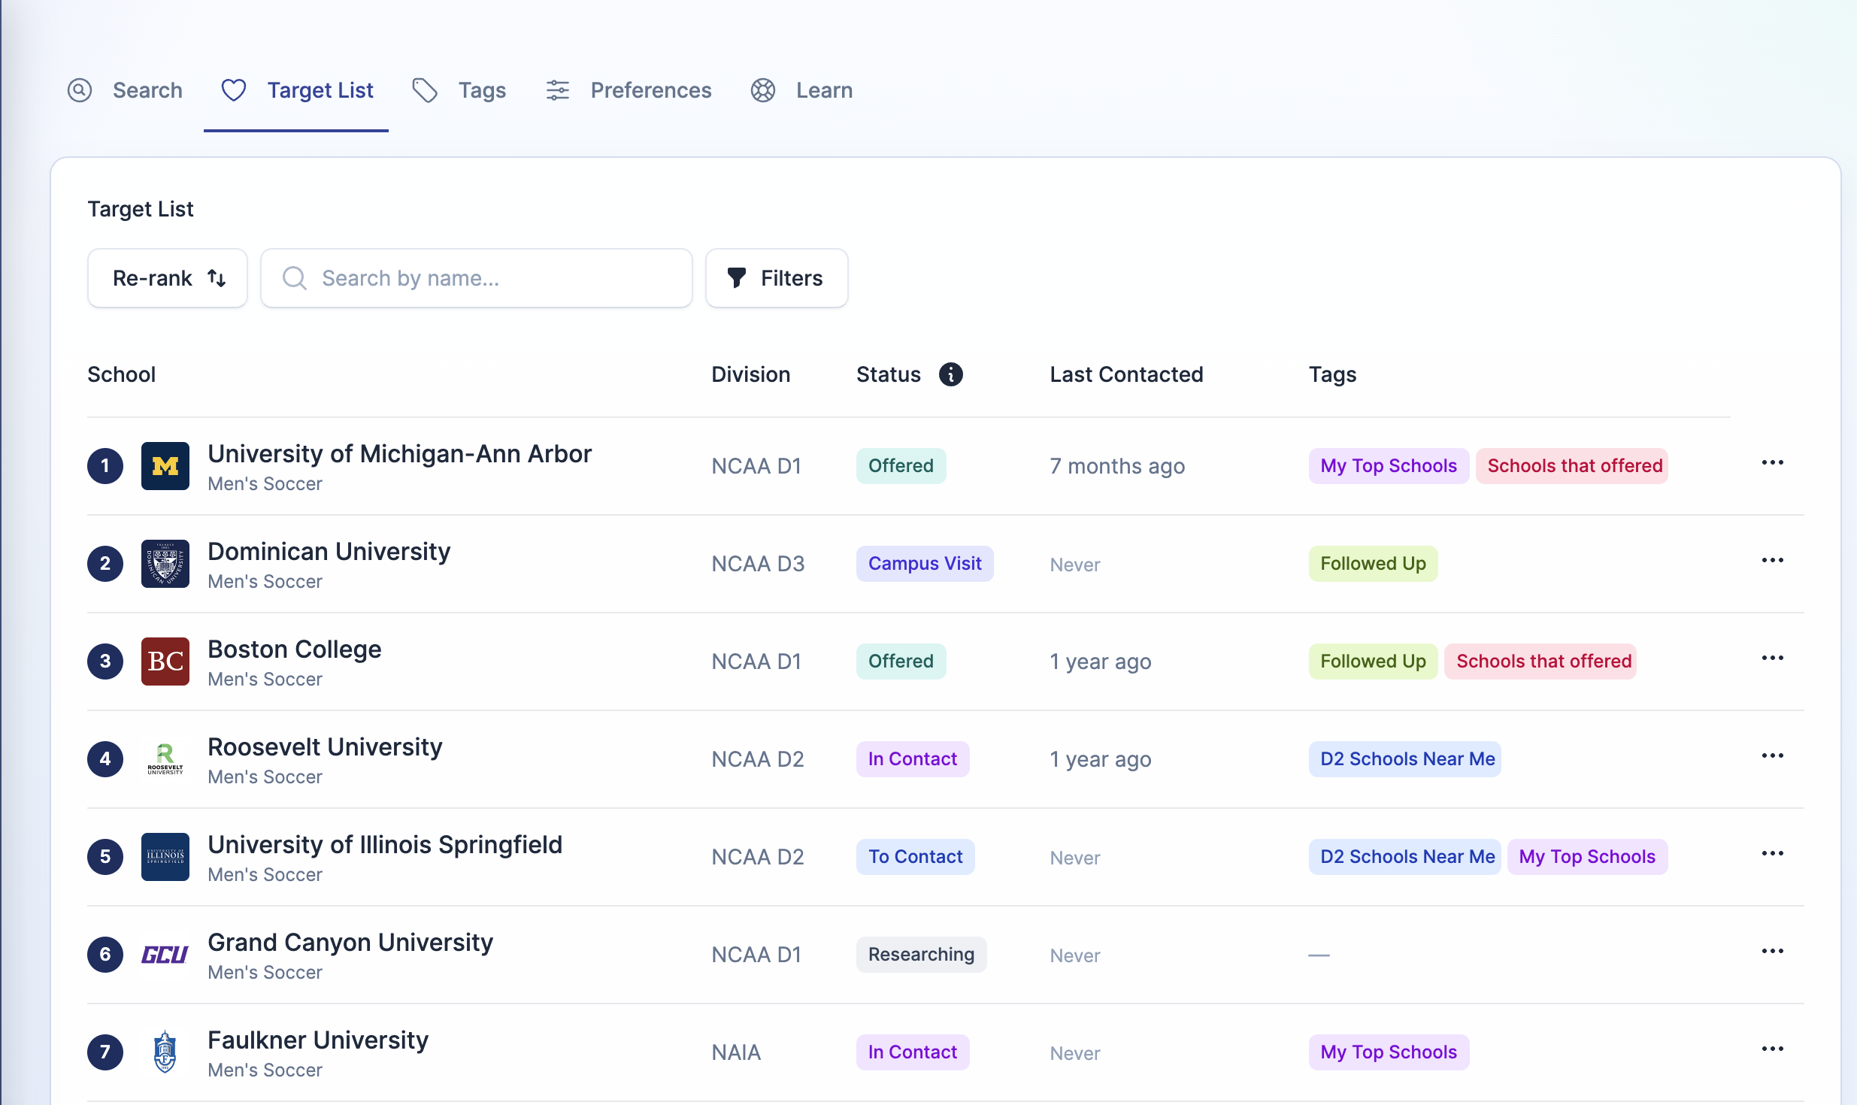Open Boston College school page
This screenshot has height=1105, width=1857.
pyautogui.click(x=295, y=649)
